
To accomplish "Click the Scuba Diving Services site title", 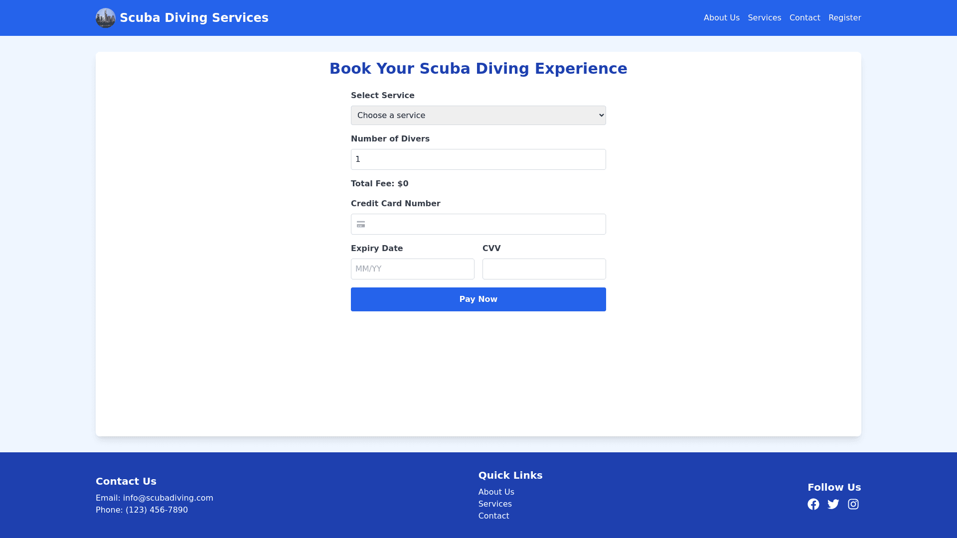I will (194, 18).
